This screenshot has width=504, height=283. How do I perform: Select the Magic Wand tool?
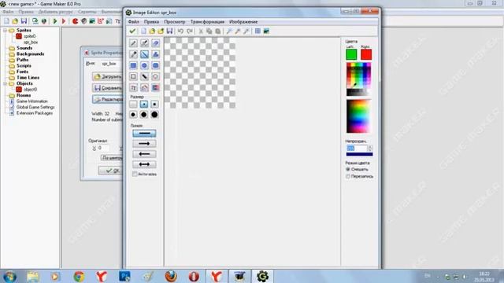tap(144, 76)
